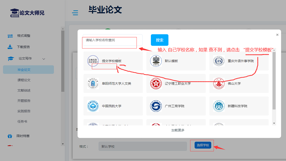Click the school list scrollbar thumb

[x=274, y=81]
